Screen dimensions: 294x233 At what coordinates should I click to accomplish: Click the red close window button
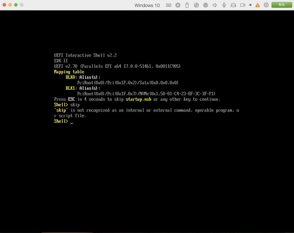[x=4, y=5]
